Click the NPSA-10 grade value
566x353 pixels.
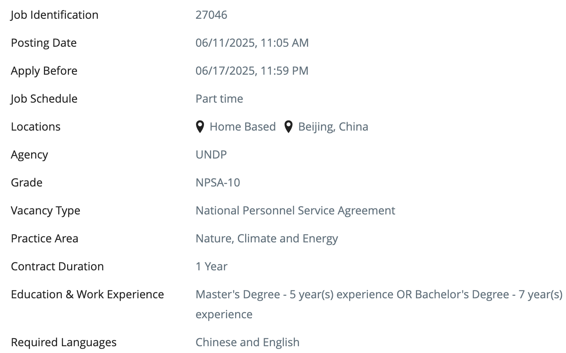pos(218,182)
